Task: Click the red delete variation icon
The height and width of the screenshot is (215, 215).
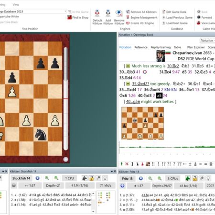Action: click(127, 164)
